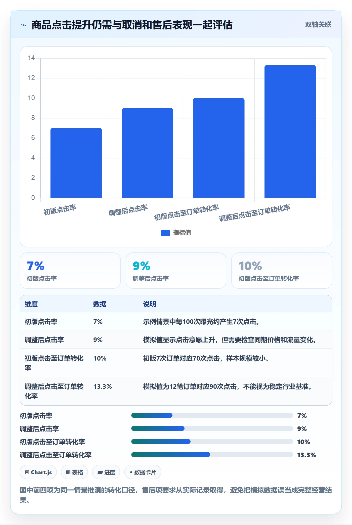352x525 pixels.
Task: Click the 初版点击率 progress bar
Action: (212, 415)
